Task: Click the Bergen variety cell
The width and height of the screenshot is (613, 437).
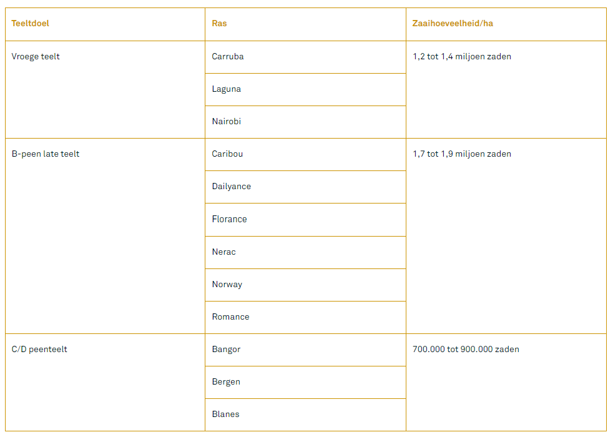Action: (227, 382)
